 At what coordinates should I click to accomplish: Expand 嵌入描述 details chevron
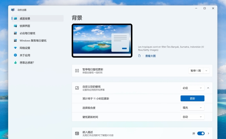click(208, 134)
